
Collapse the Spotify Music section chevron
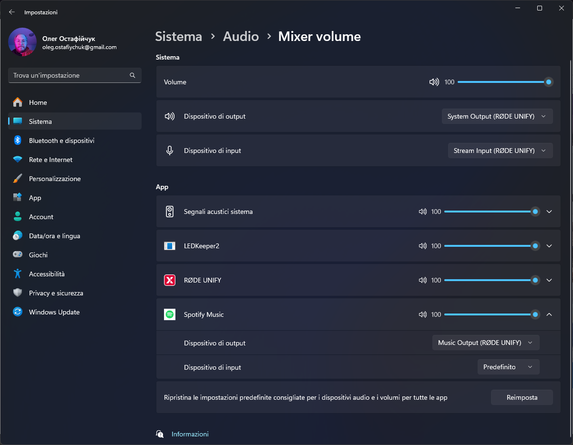click(x=549, y=314)
